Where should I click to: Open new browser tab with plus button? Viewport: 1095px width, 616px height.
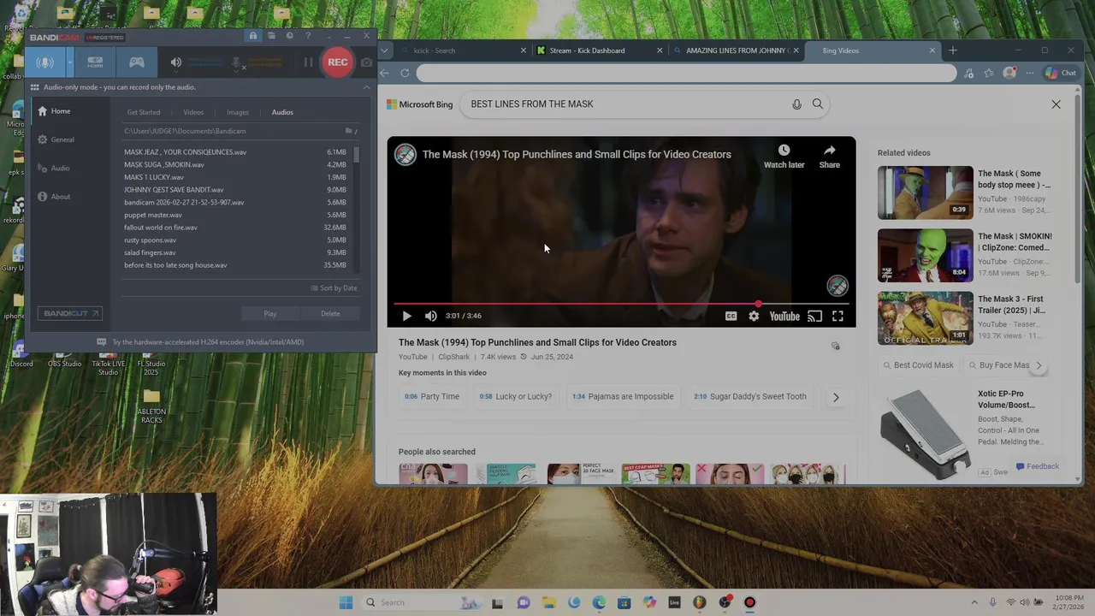(952, 50)
